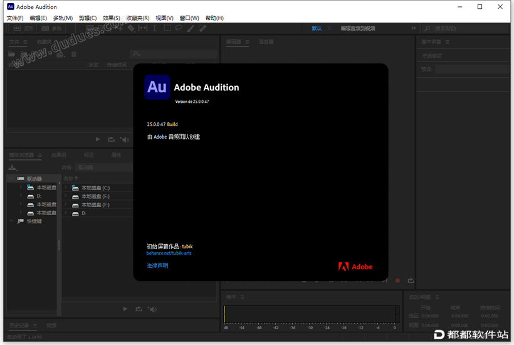Image resolution: width=514 pixels, height=345 pixels.
Task: Expand 本地磁盘 (F:) in the name list
Action: pyautogui.click(x=66, y=204)
